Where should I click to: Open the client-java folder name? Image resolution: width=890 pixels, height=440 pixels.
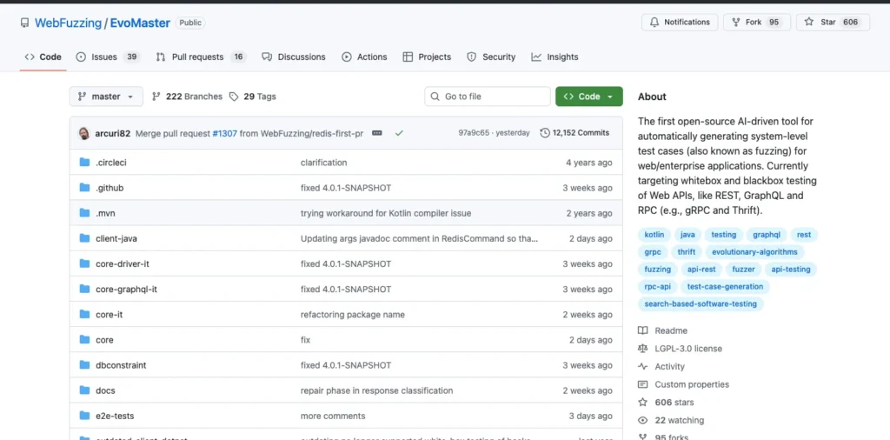pos(116,238)
